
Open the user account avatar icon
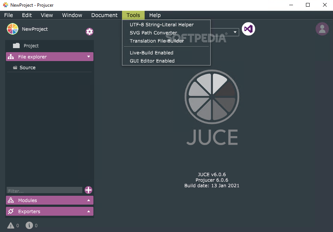tap(322, 29)
